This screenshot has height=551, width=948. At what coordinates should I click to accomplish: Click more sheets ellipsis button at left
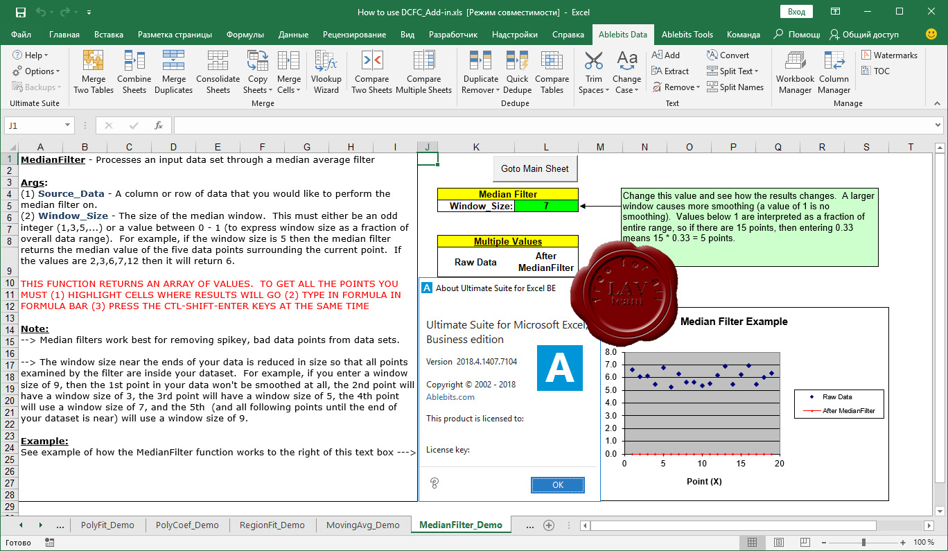pyautogui.click(x=60, y=525)
